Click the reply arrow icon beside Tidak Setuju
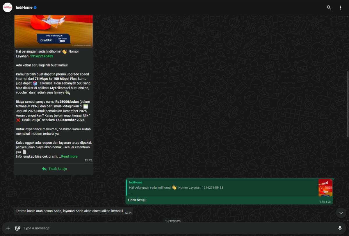Image resolution: width=349 pixels, height=236 pixels. tap(44, 169)
